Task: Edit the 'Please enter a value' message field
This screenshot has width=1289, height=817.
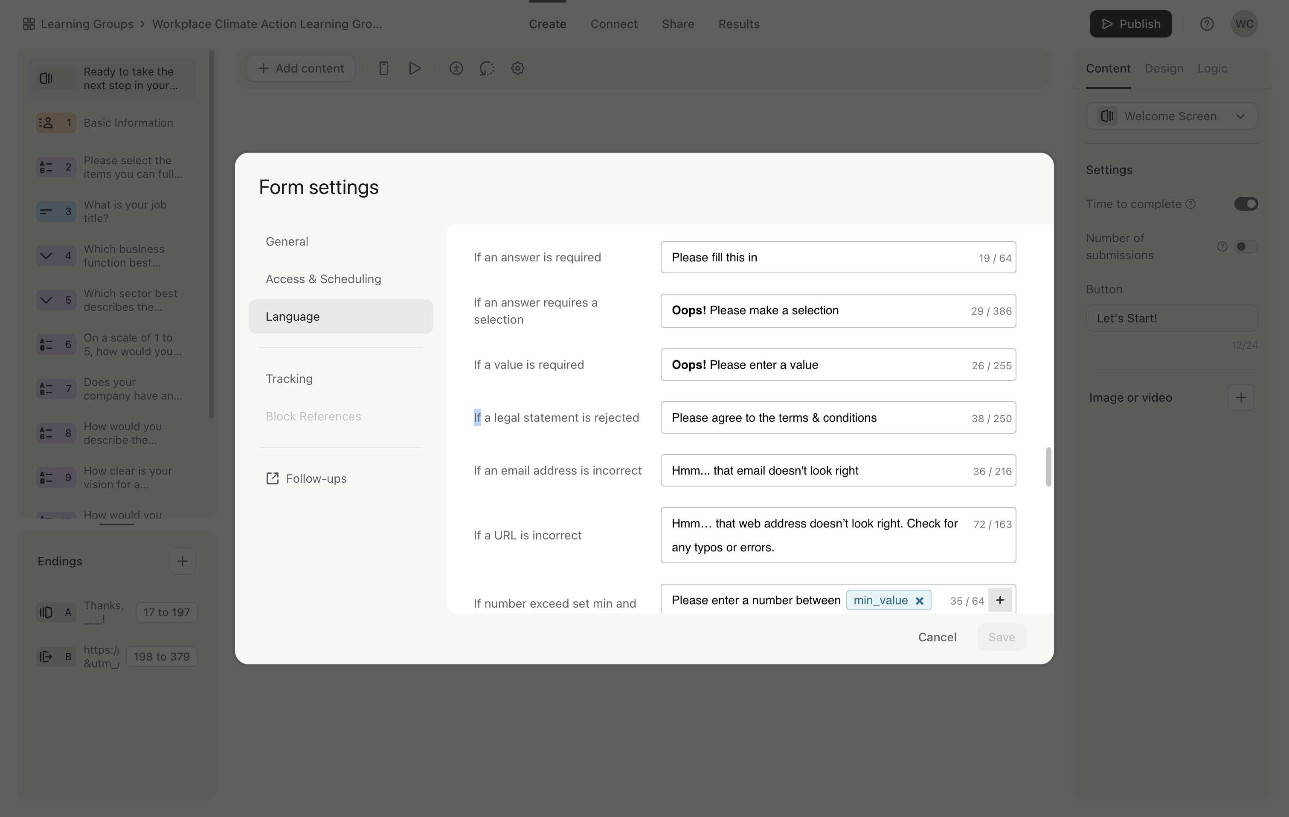Action: [x=838, y=365]
